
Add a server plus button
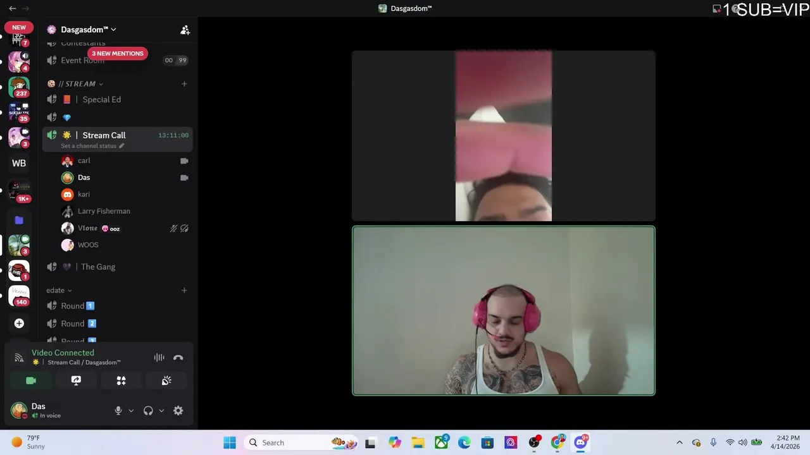coord(19,324)
